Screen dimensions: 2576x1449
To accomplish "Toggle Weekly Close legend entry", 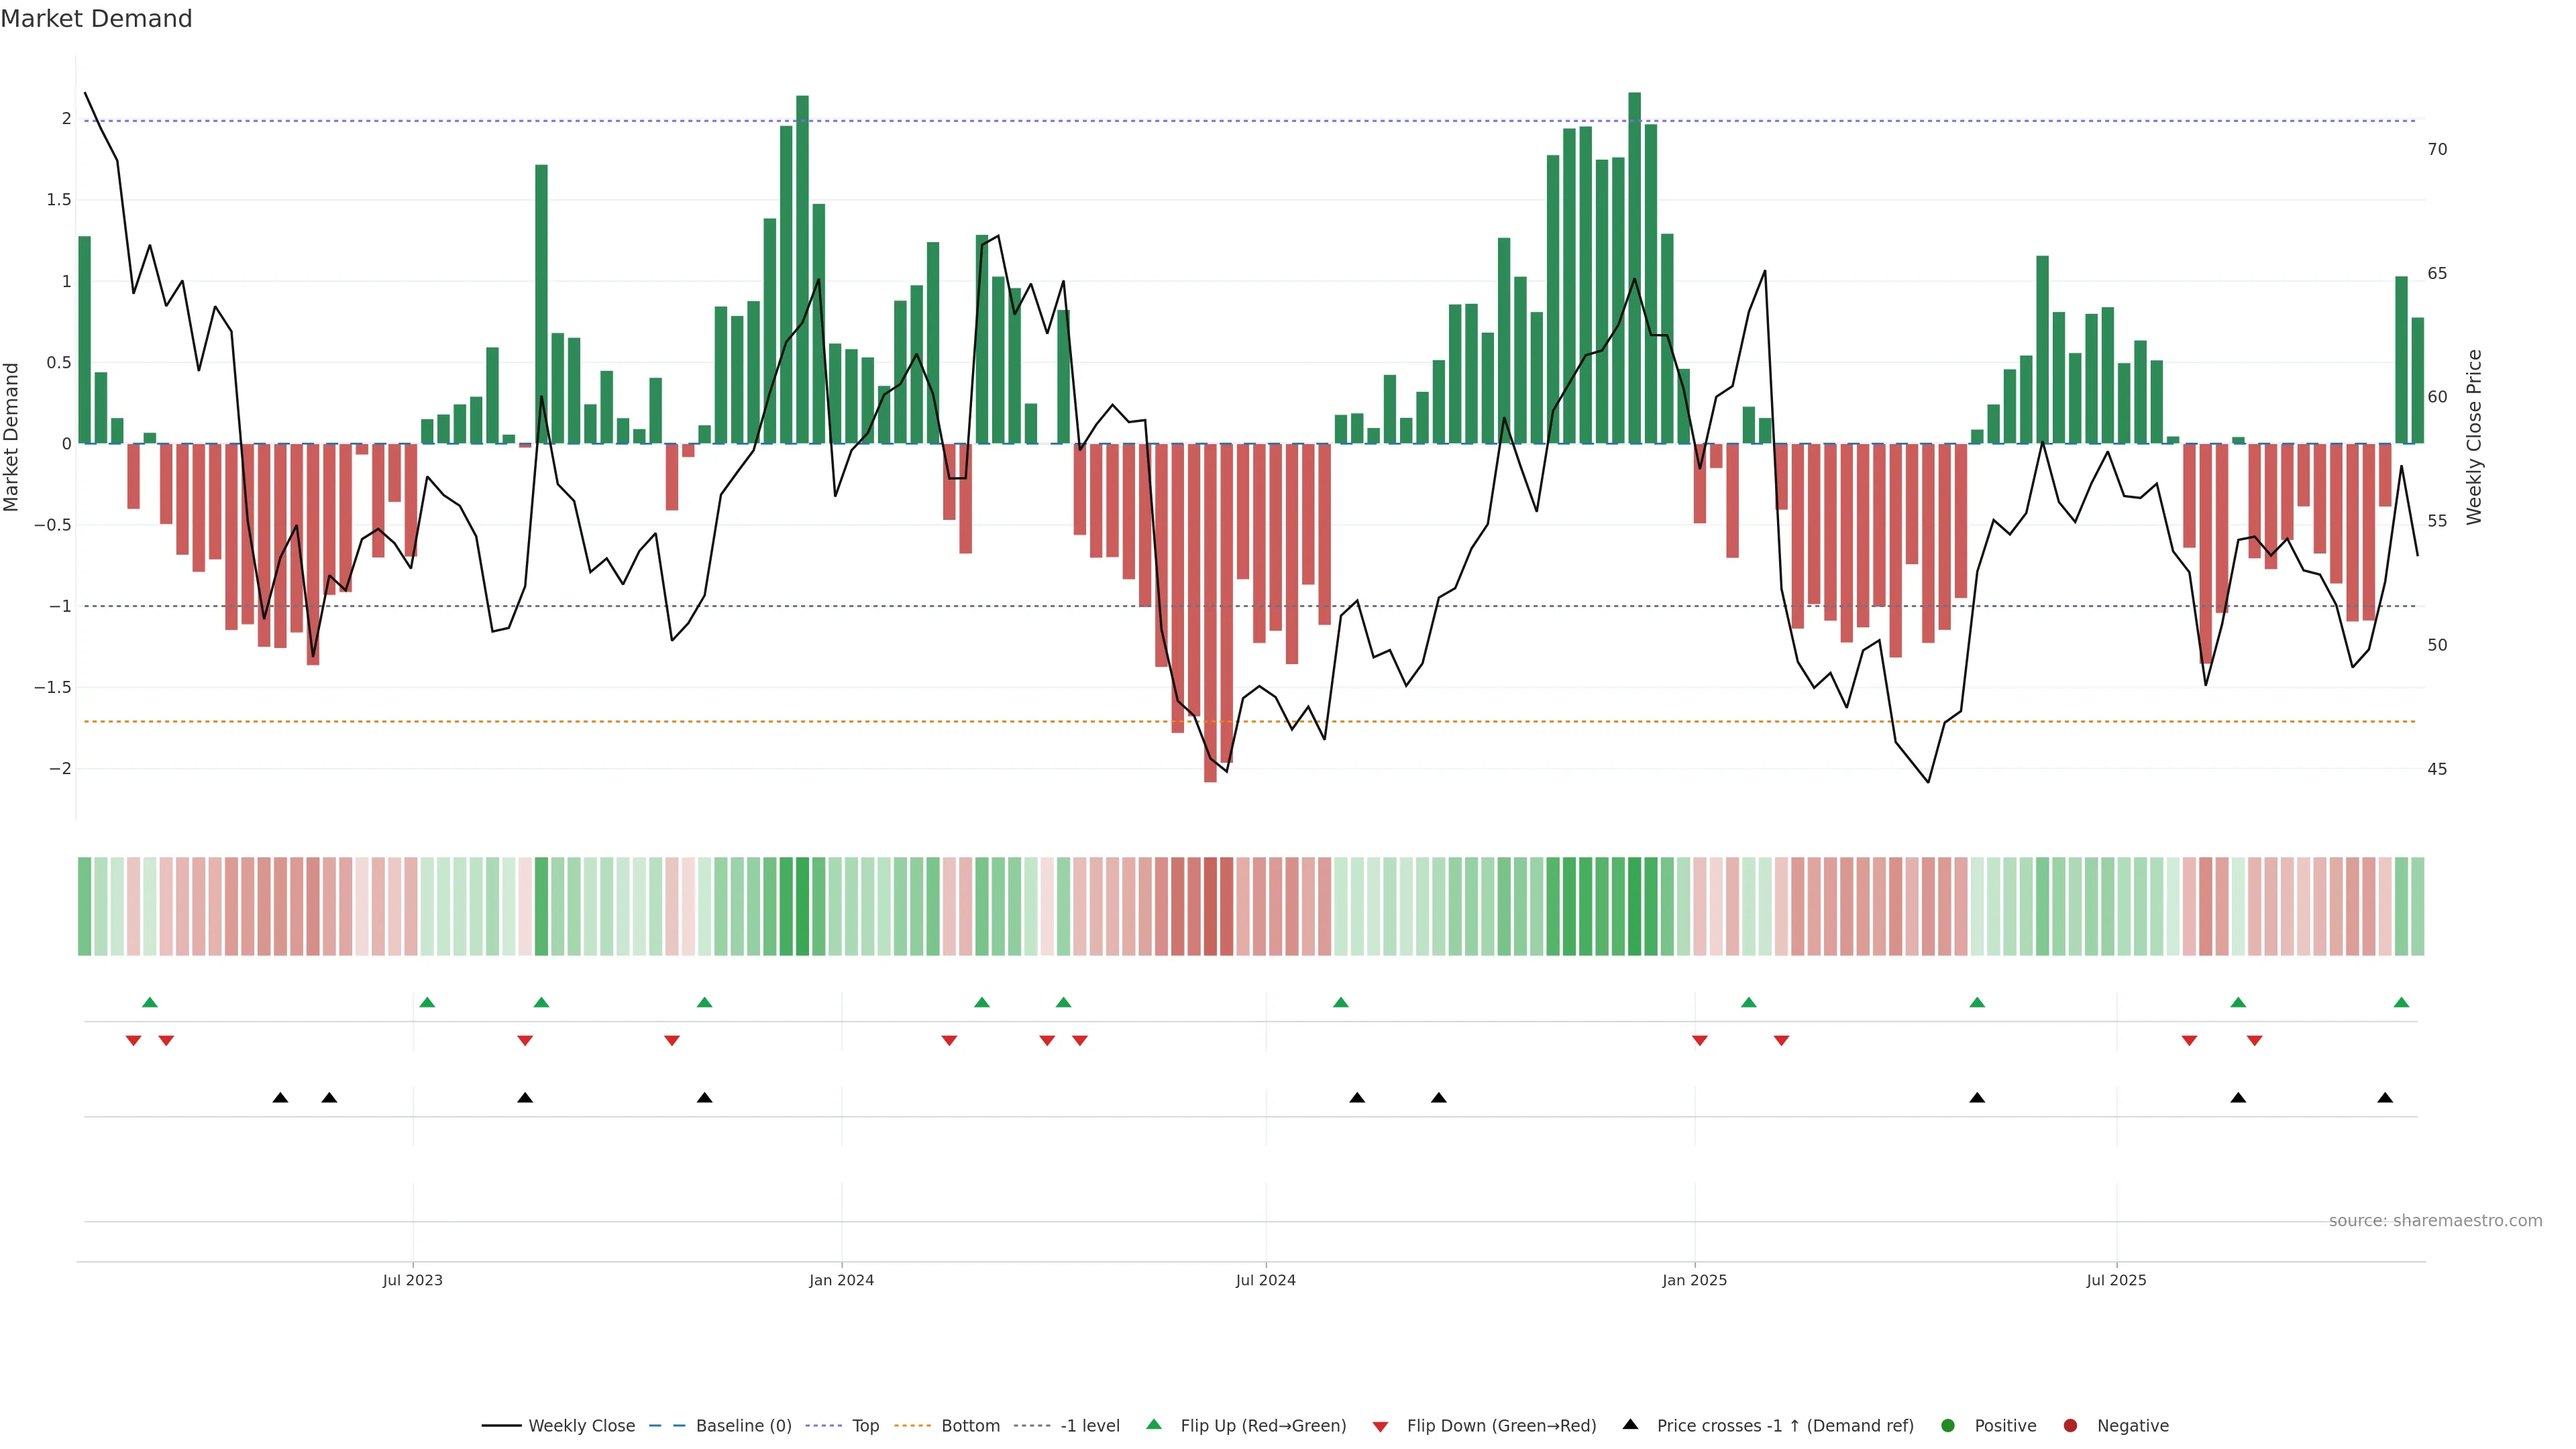I will click(x=581, y=1426).
